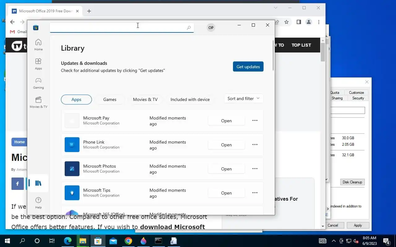396x247 pixels.
Task: Open the Gaming section in Store sidebar
Action: coord(38,83)
